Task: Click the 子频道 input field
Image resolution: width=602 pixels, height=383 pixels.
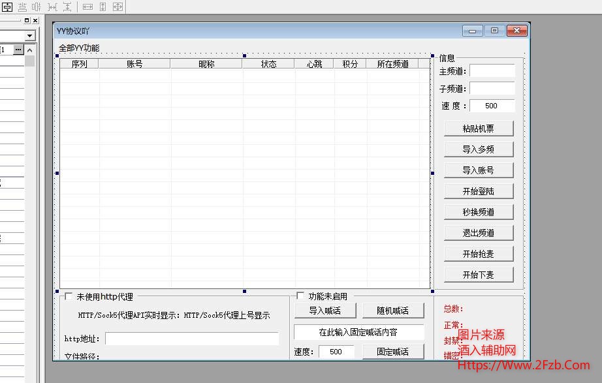Action: pyautogui.click(x=492, y=88)
